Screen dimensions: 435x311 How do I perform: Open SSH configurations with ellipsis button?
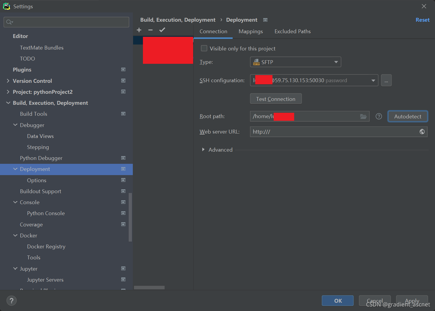(386, 80)
